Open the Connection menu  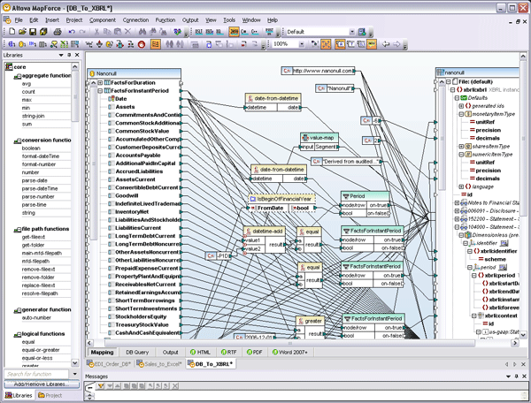(x=135, y=19)
